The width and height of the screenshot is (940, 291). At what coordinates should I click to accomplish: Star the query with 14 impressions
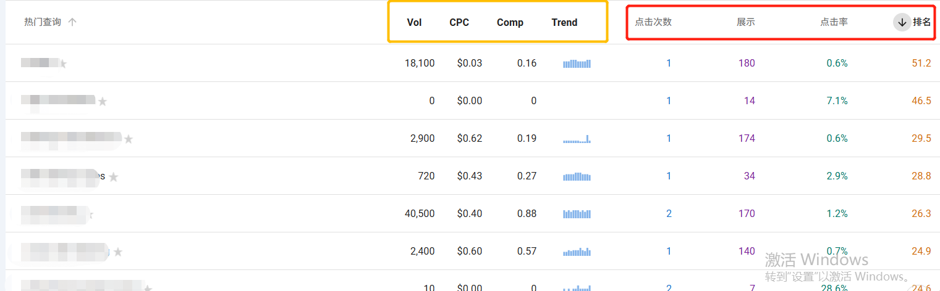(x=103, y=102)
